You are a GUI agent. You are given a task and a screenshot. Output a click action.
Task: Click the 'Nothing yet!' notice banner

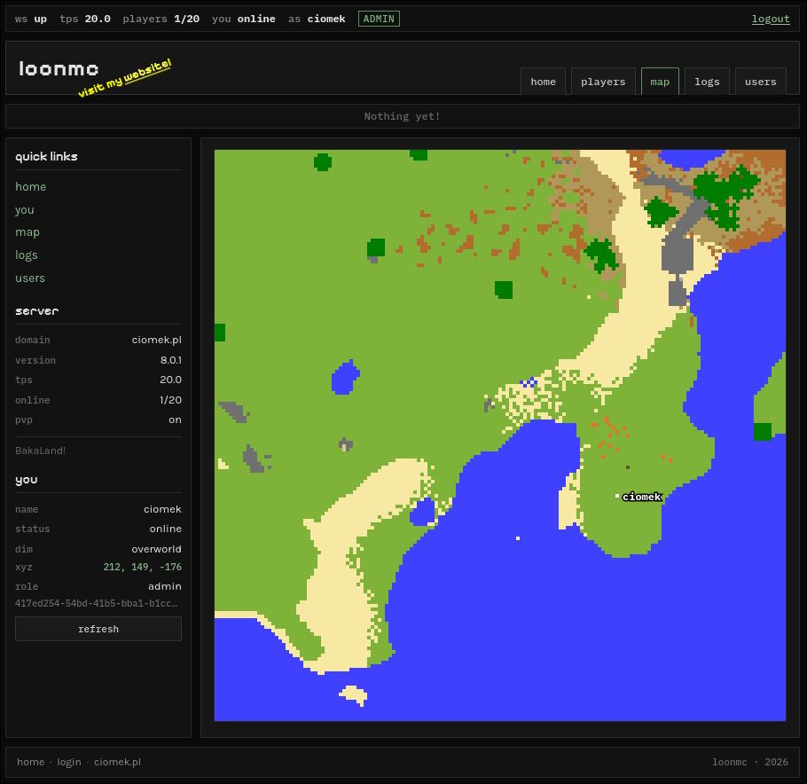point(403,116)
